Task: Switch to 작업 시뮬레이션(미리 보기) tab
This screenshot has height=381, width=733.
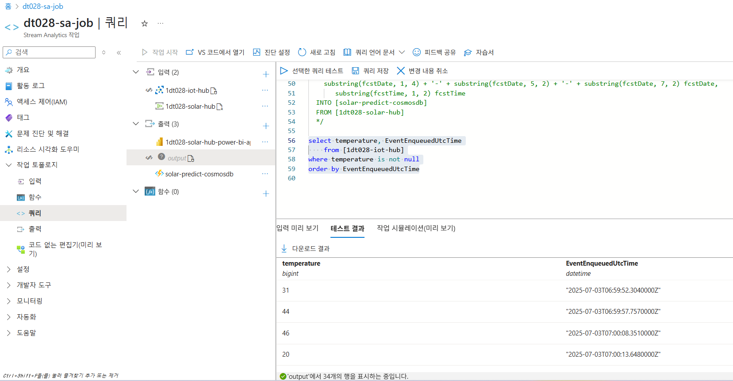Action: (416, 228)
